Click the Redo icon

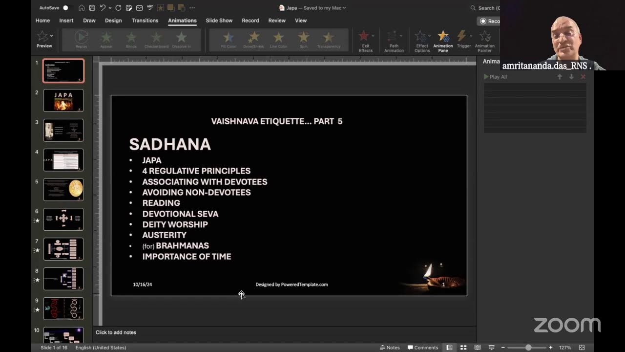tap(119, 8)
